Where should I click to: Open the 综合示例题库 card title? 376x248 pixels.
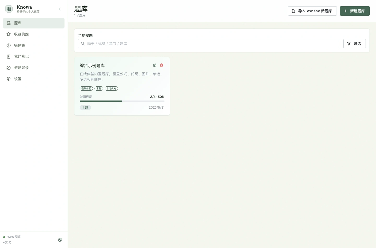tap(92, 66)
